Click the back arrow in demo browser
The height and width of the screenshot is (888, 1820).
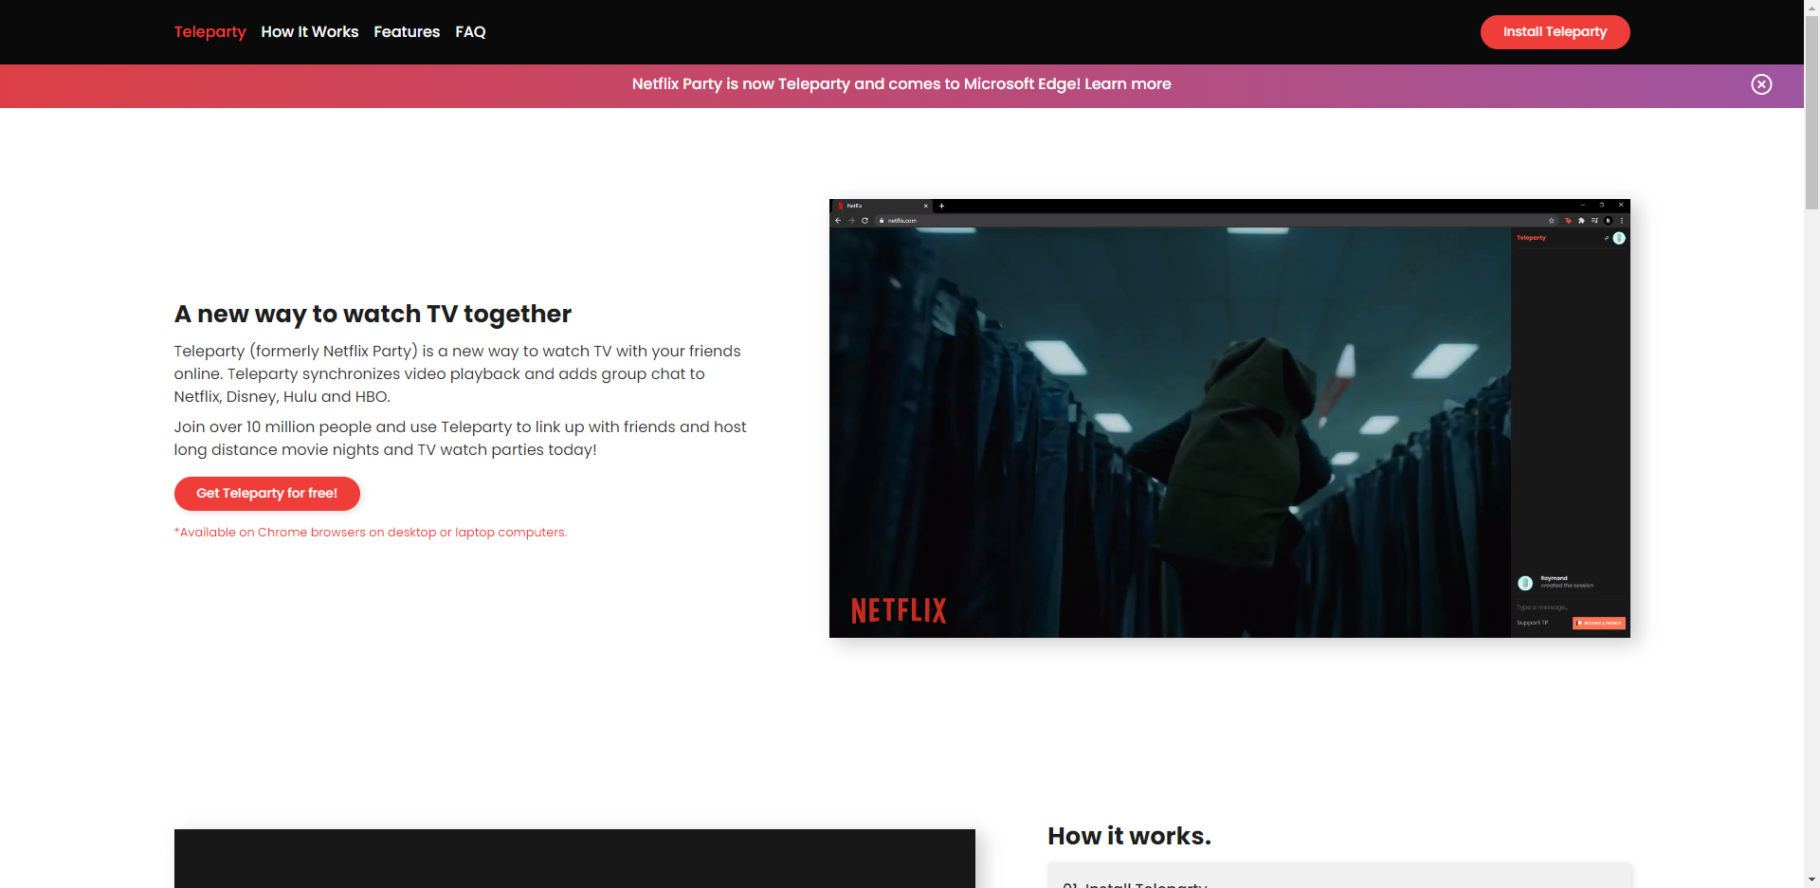[838, 221]
